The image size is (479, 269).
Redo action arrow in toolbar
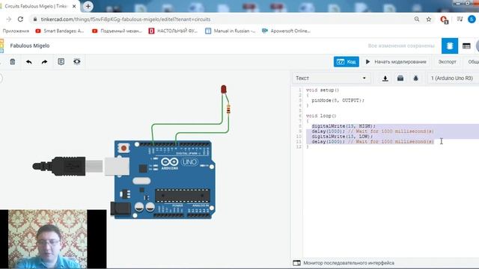click(x=45, y=62)
